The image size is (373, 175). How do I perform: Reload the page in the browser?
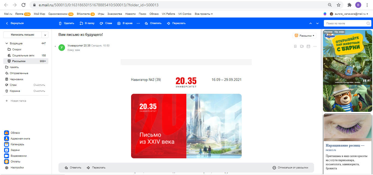pyautogui.click(x=23, y=5)
